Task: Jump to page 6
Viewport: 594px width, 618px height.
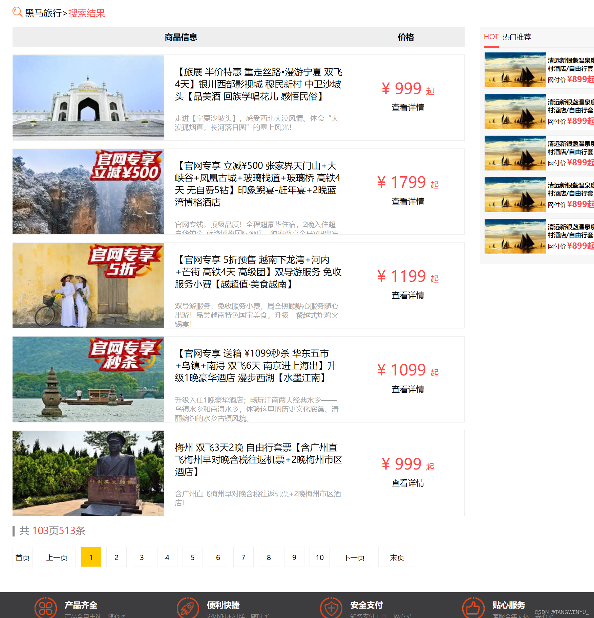Action: [x=218, y=557]
